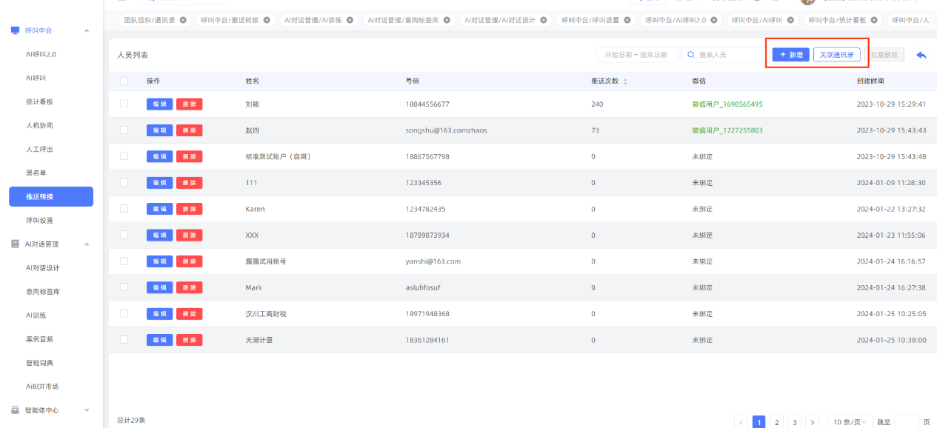Click 编辑 for Karen row

159,209
